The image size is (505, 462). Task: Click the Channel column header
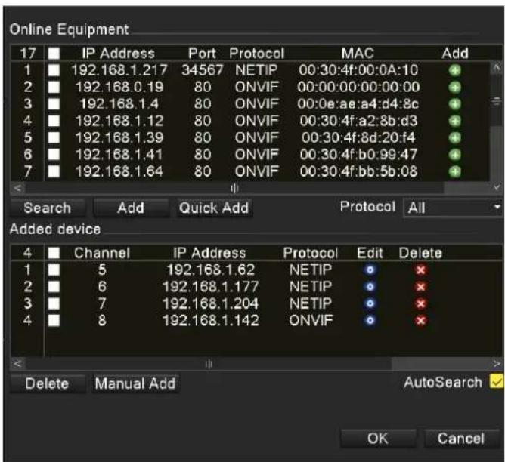pyautogui.click(x=102, y=253)
